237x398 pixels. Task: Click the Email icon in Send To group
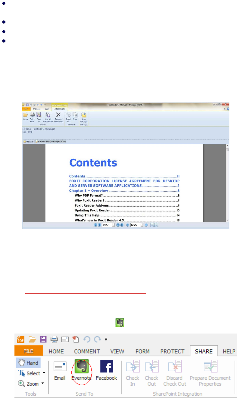[60, 366]
